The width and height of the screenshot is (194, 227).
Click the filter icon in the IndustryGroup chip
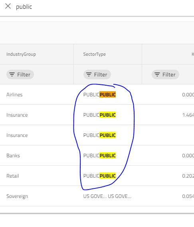coord(12,74)
